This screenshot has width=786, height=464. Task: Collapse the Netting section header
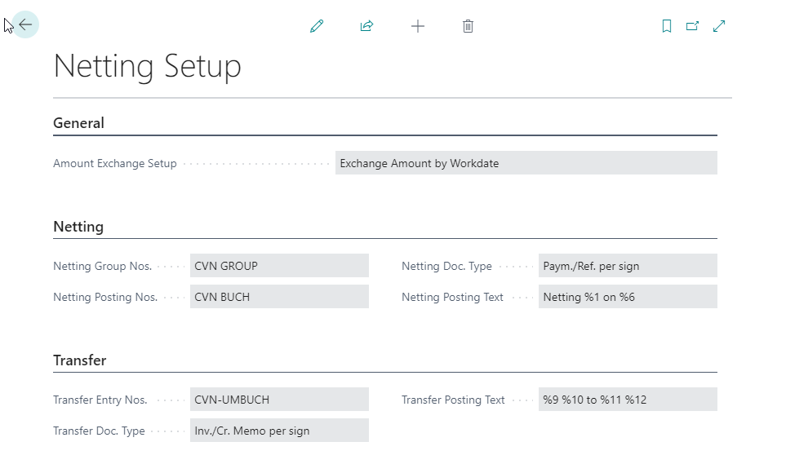click(x=78, y=227)
